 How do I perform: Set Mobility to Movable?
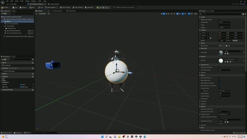tap(235, 41)
